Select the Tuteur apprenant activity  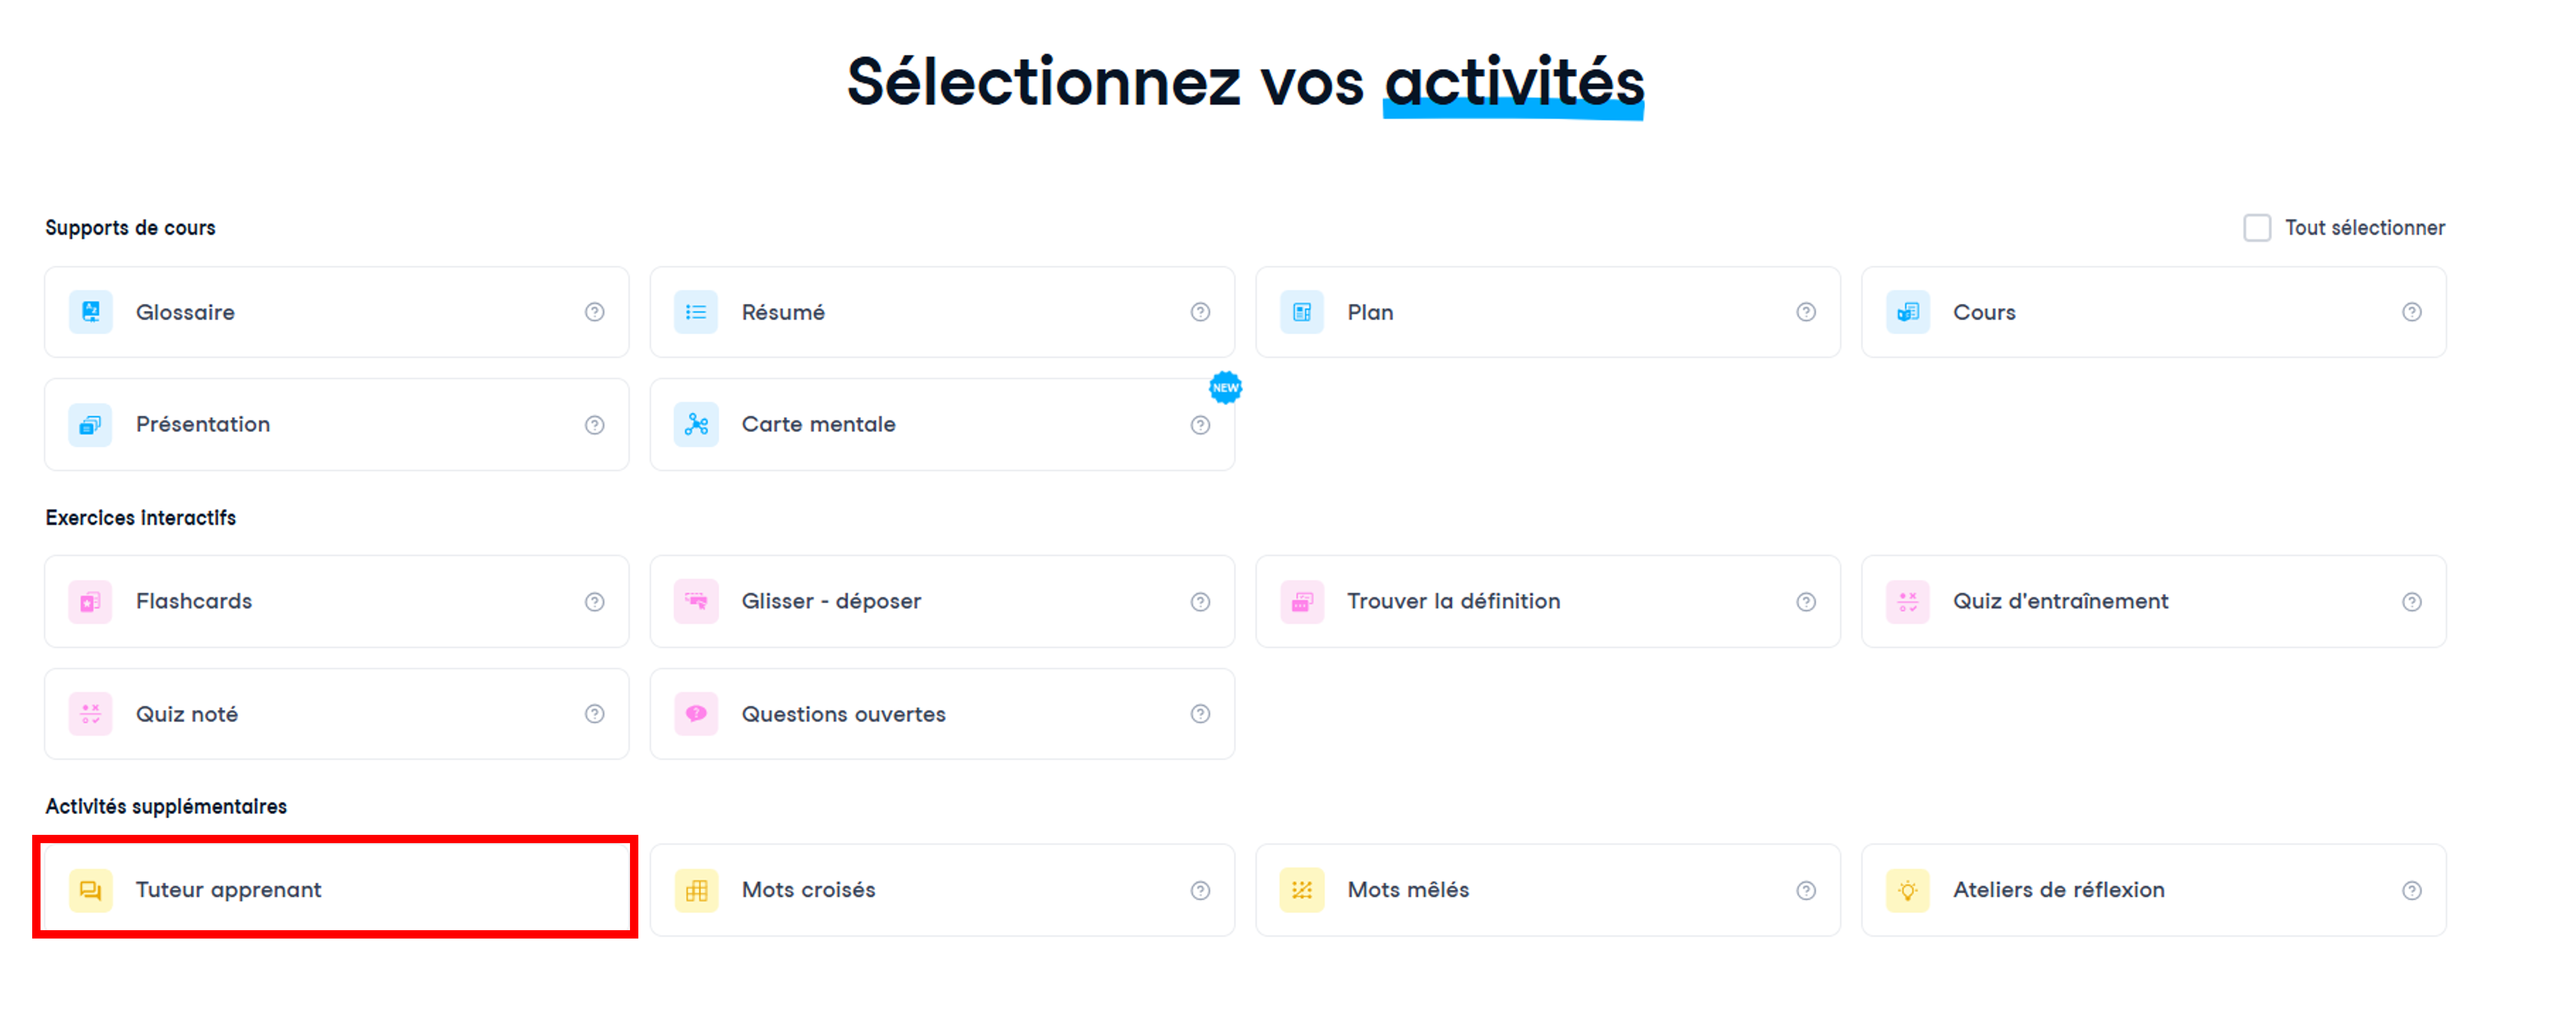[x=336, y=890]
